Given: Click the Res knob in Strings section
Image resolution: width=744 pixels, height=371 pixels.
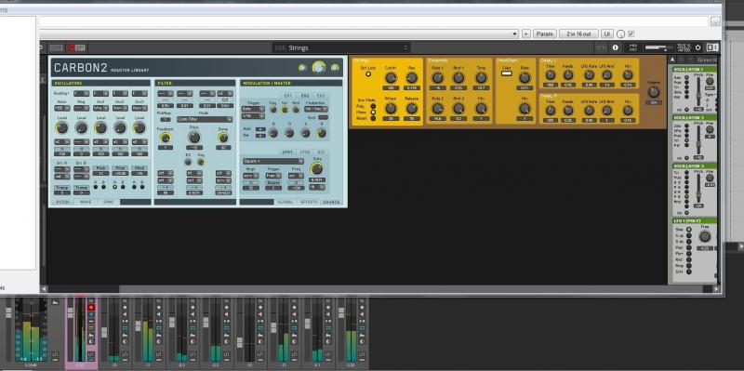Looking at the screenshot, I should click(411, 78).
